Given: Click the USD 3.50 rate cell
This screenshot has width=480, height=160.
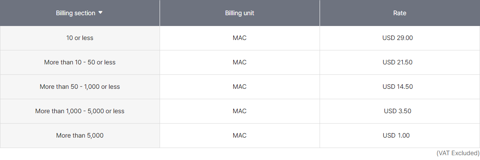Looking at the screenshot, I should tap(397, 111).
